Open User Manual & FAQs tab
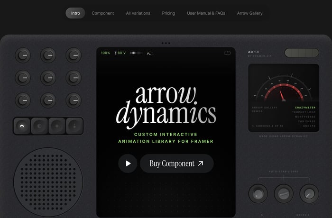The width and height of the screenshot is (332, 218). click(x=206, y=13)
